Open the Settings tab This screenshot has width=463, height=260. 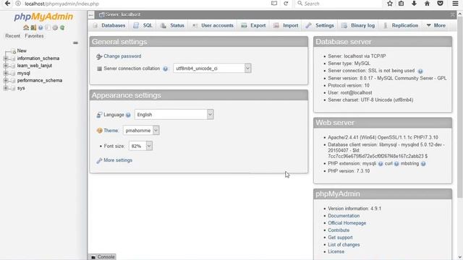[320, 25]
